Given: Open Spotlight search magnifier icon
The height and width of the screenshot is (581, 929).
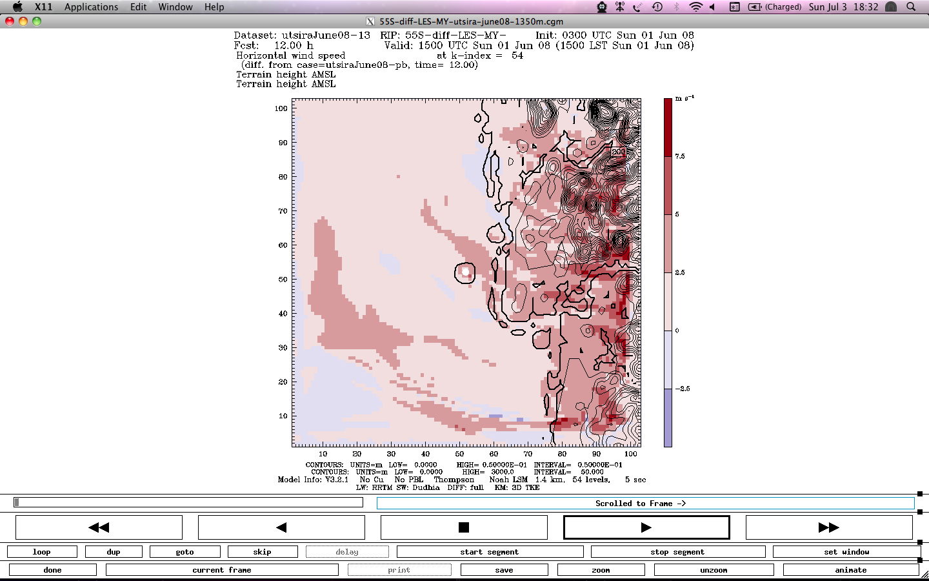Looking at the screenshot, I should (911, 6).
